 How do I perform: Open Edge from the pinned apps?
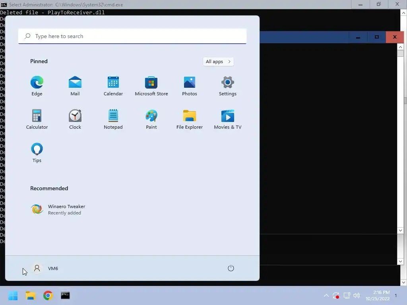tap(37, 86)
